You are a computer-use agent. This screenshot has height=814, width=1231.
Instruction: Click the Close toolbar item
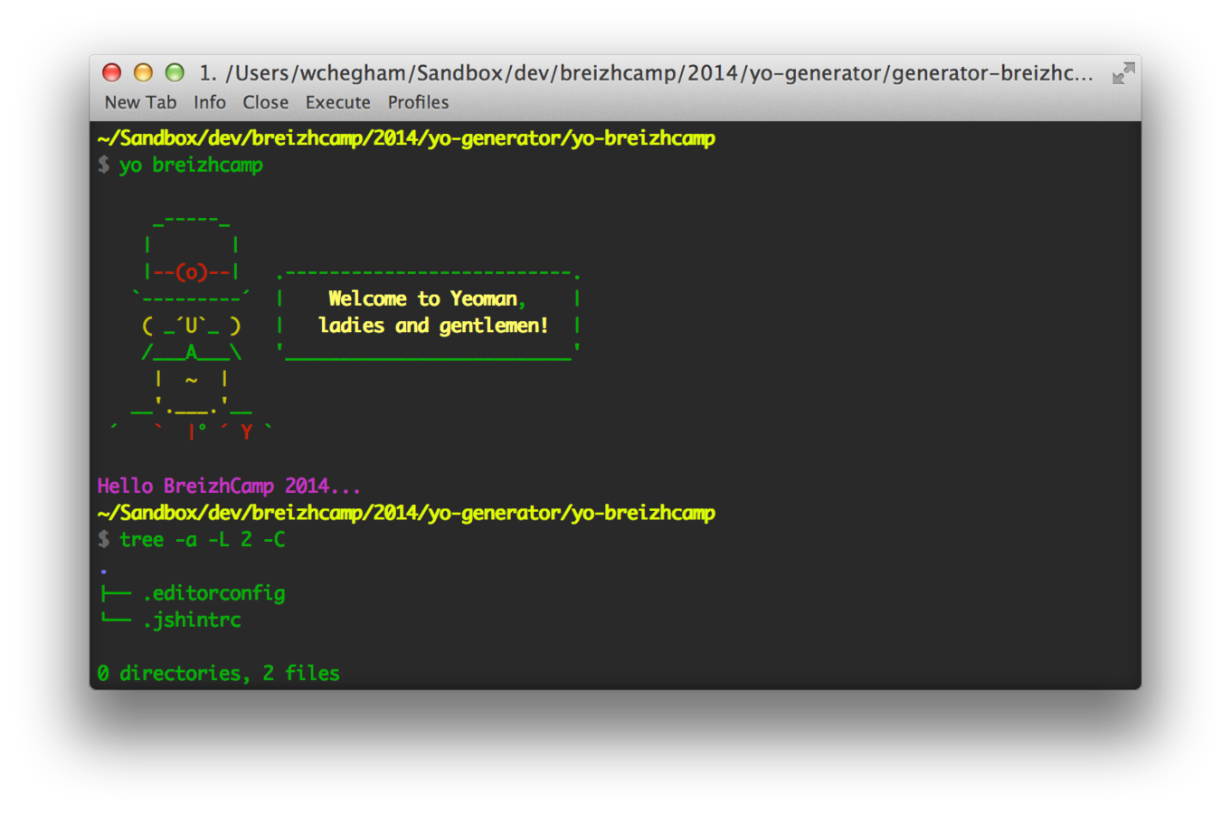[x=265, y=102]
